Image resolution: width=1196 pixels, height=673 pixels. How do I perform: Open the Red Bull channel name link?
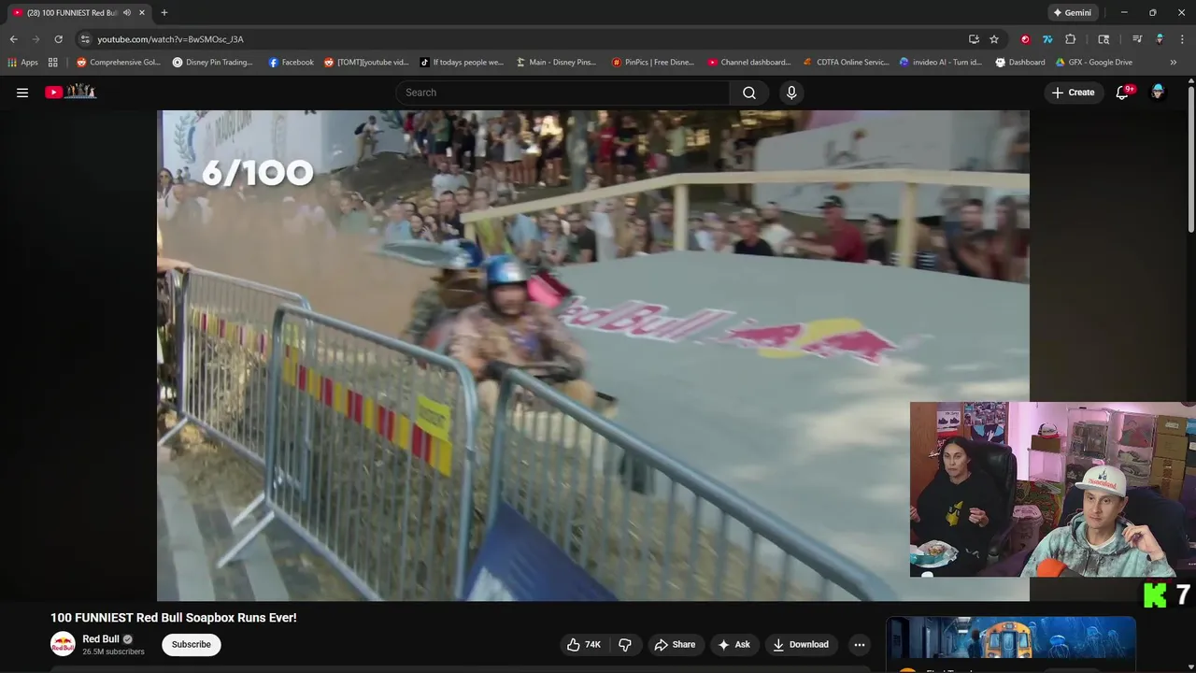pyautogui.click(x=101, y=639)
